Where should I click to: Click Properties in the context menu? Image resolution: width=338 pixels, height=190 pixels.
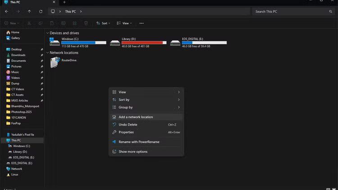point(126,132)
